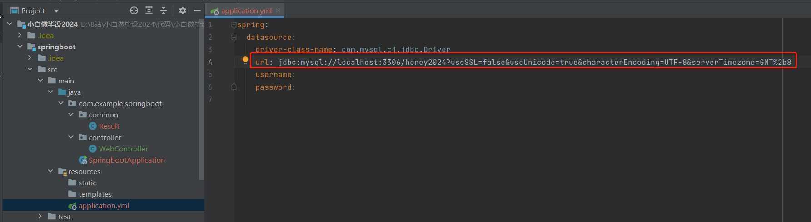
Task: Place cursor after 'password:' key
Action: click(296, 87)
